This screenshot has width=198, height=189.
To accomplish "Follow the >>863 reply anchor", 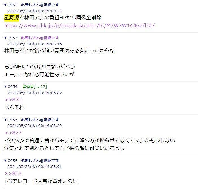I will [x=13, y=174].
